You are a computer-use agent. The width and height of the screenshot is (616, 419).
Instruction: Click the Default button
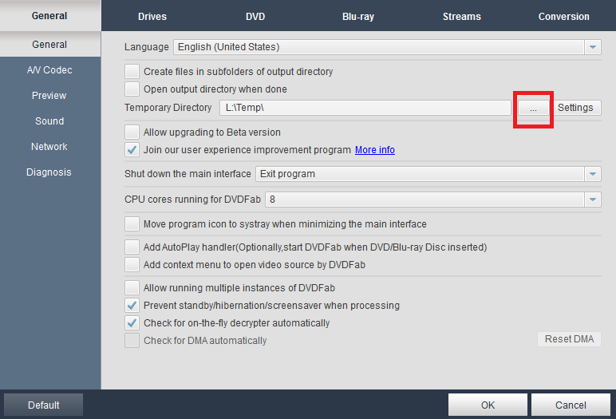click(x=44, y=405)
